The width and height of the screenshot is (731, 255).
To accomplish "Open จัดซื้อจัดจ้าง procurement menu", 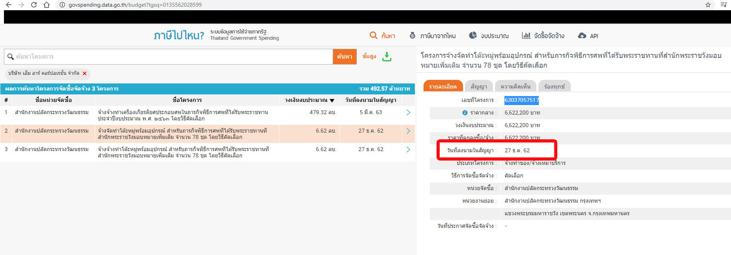I will click(x=543, y=36).
